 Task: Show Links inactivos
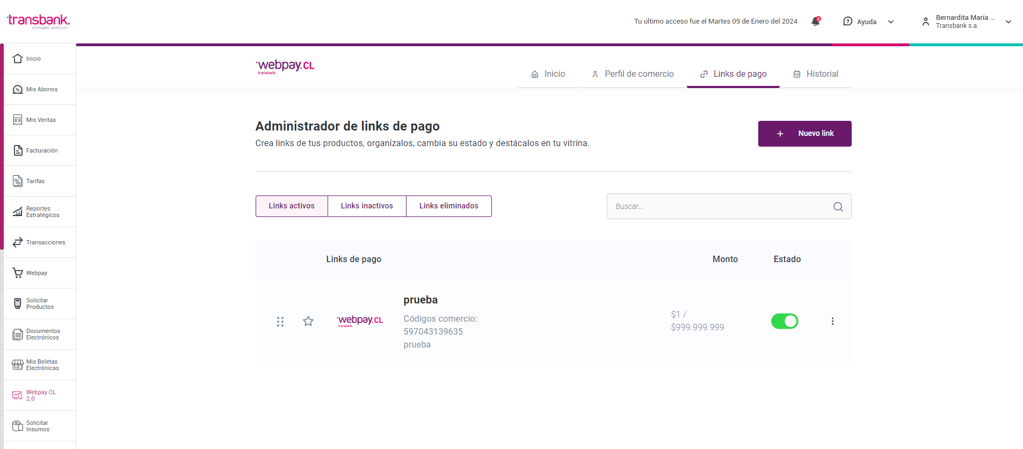pyautogui.click(x=367, y=206)
